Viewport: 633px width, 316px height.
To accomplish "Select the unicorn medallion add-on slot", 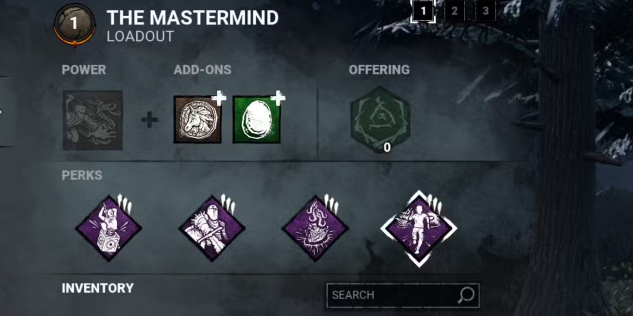I will click(x=198, y=119).
